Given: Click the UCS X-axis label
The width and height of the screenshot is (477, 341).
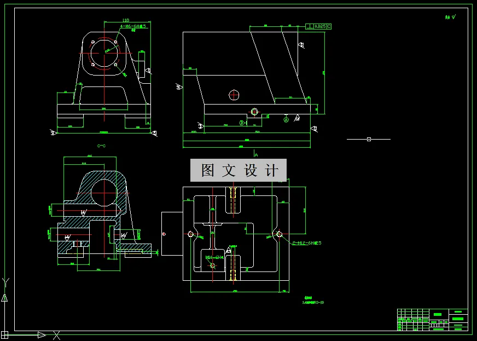Looking at the screenshot, I should [x=56, y=335].
